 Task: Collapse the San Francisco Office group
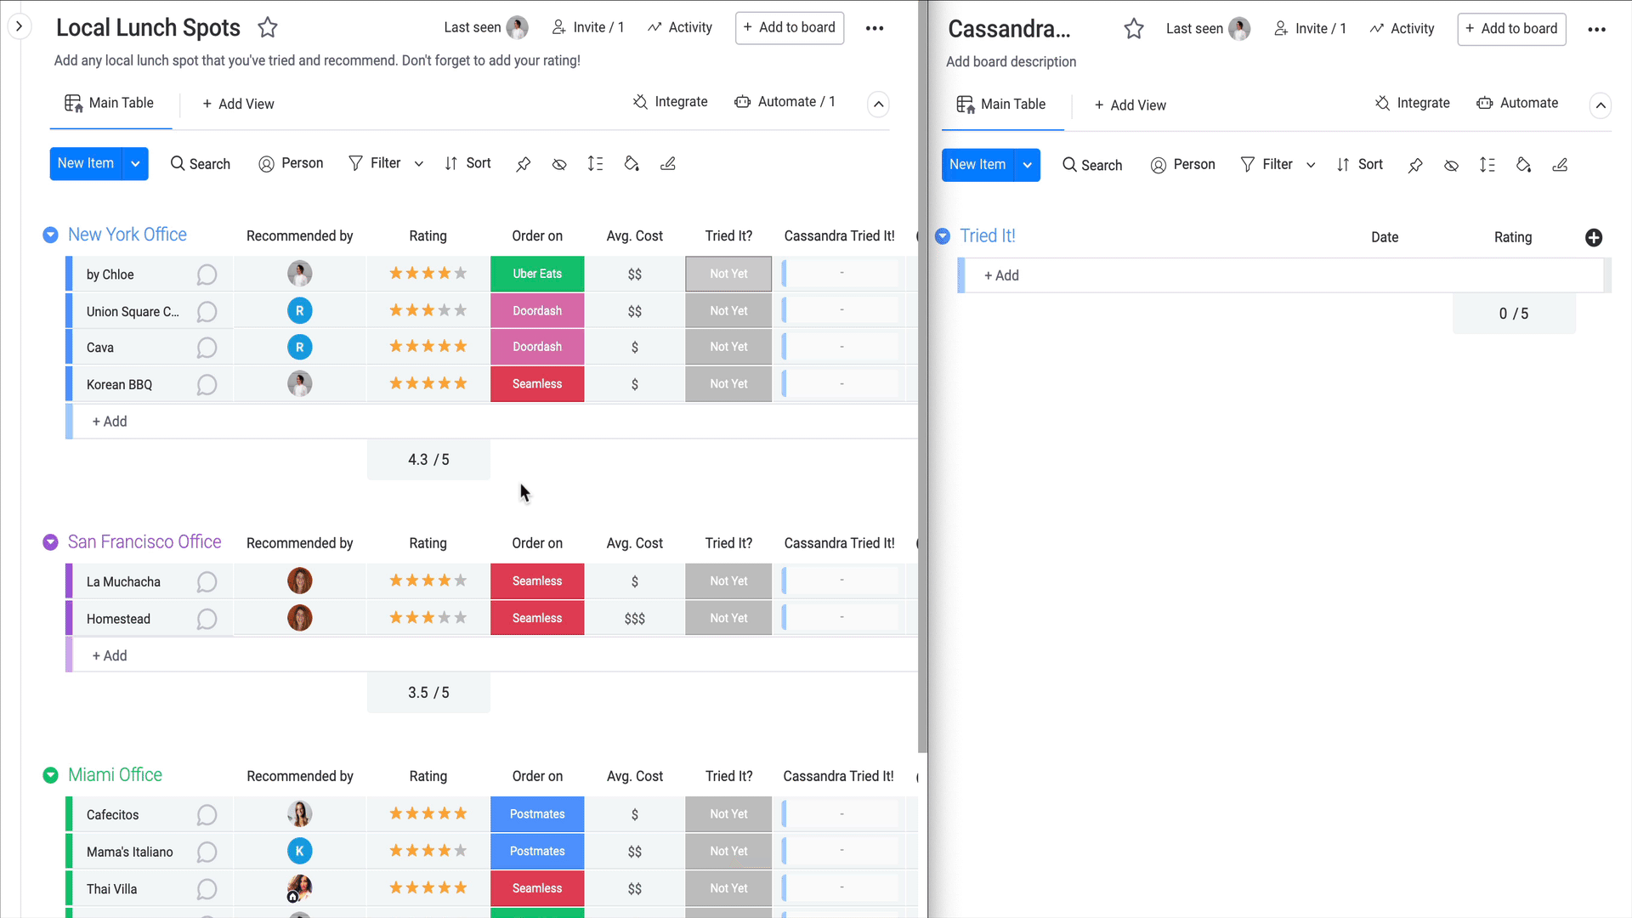click(x=49, y=541)
